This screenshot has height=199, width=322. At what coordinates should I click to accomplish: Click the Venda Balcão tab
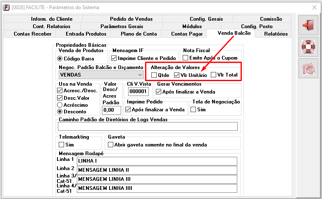pyautogui.click(x=231, y=33)
